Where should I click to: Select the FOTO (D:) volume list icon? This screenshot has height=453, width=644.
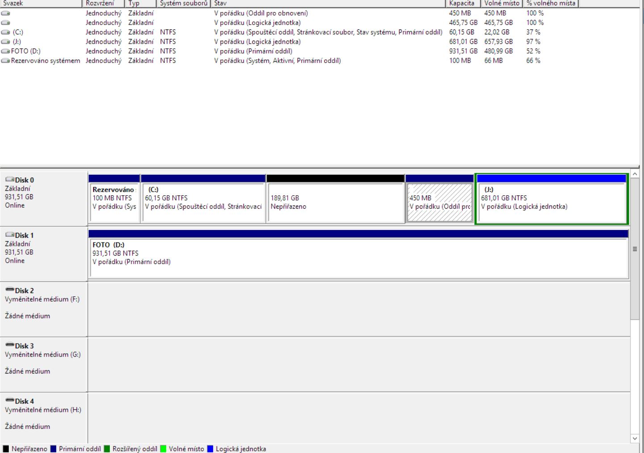click(x=5, y=51)
